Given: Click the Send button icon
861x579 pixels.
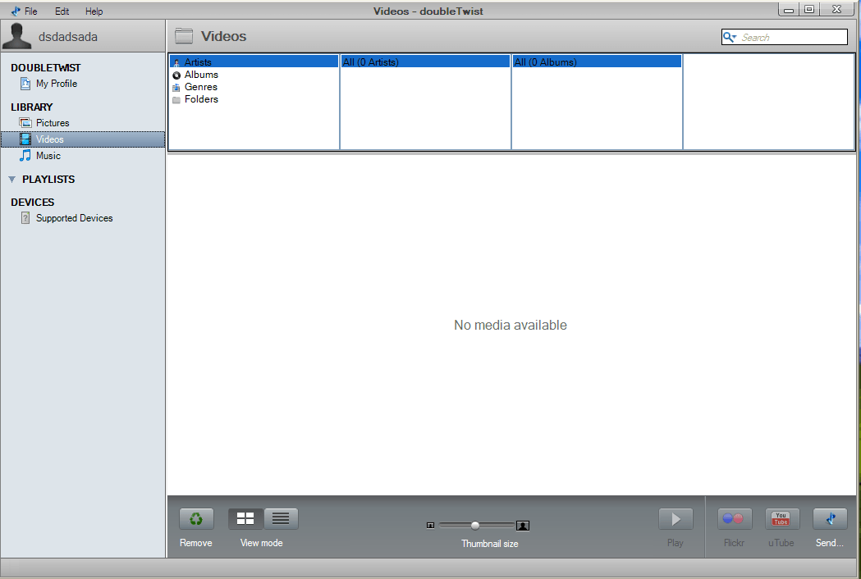Looking at the screenshot, I should (829, 518).
